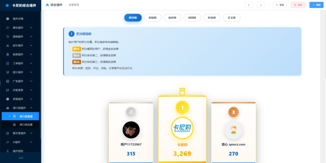The width and height of the screenshot is (326, 163).
Task: Click the 卡尼奶 avatar in first place
Action: click(x=182, y=128)
